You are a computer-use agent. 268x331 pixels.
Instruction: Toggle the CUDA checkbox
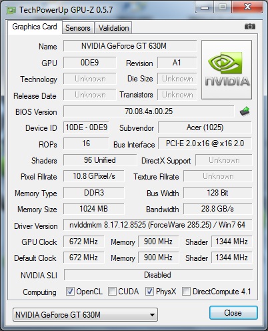pos(112,291)
